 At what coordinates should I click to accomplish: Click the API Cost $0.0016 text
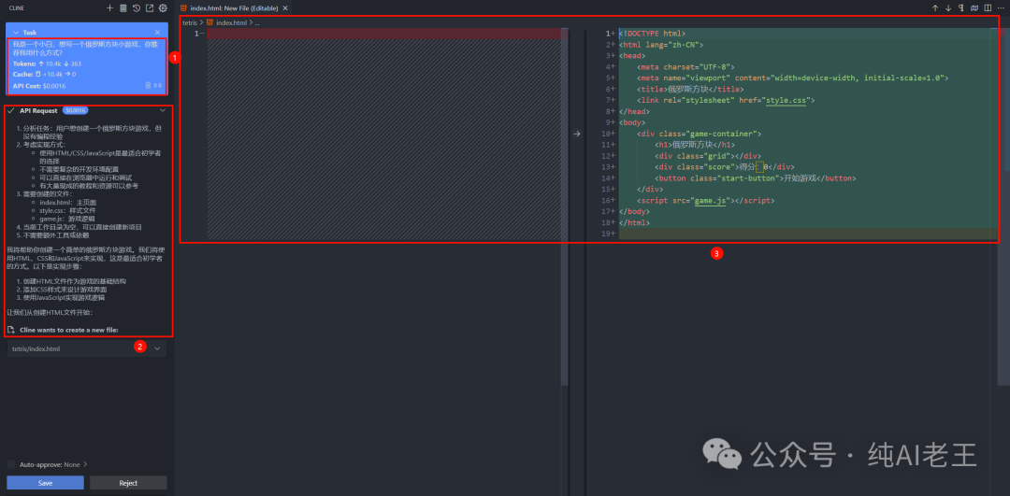coord(39,86)
